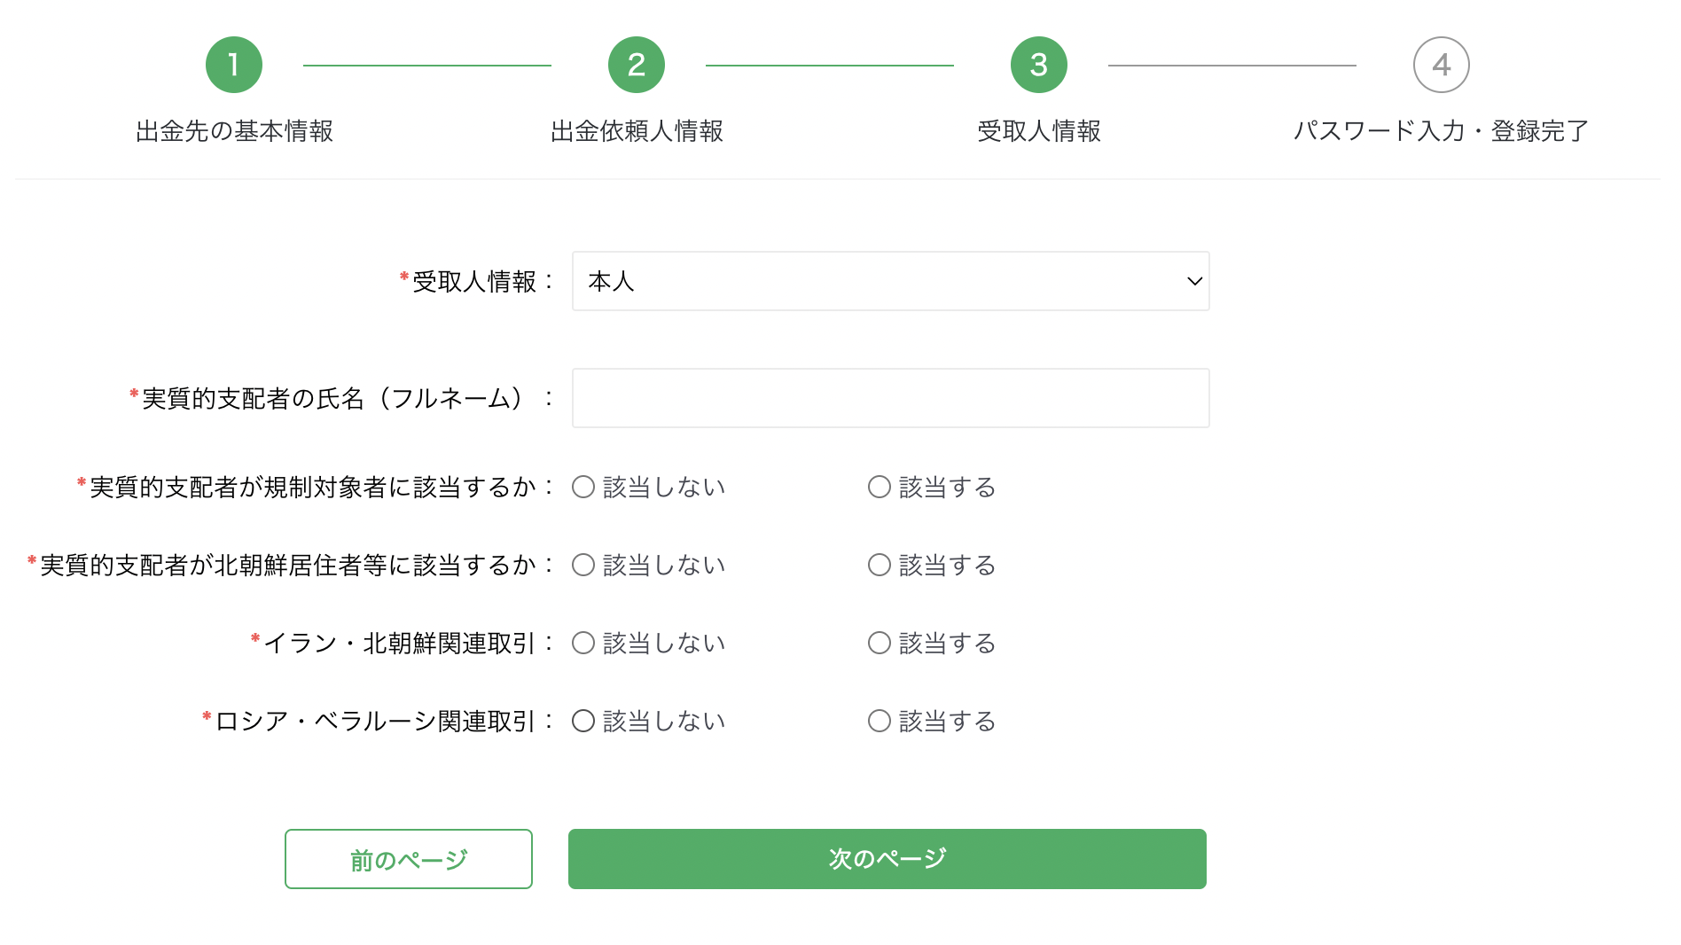This screenshot has height=945, width=1681.
Task: Focus the 実質的支配者の氏名 input field
Action: [891, 398]
